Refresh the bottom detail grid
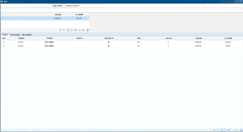 pos(241,130)
